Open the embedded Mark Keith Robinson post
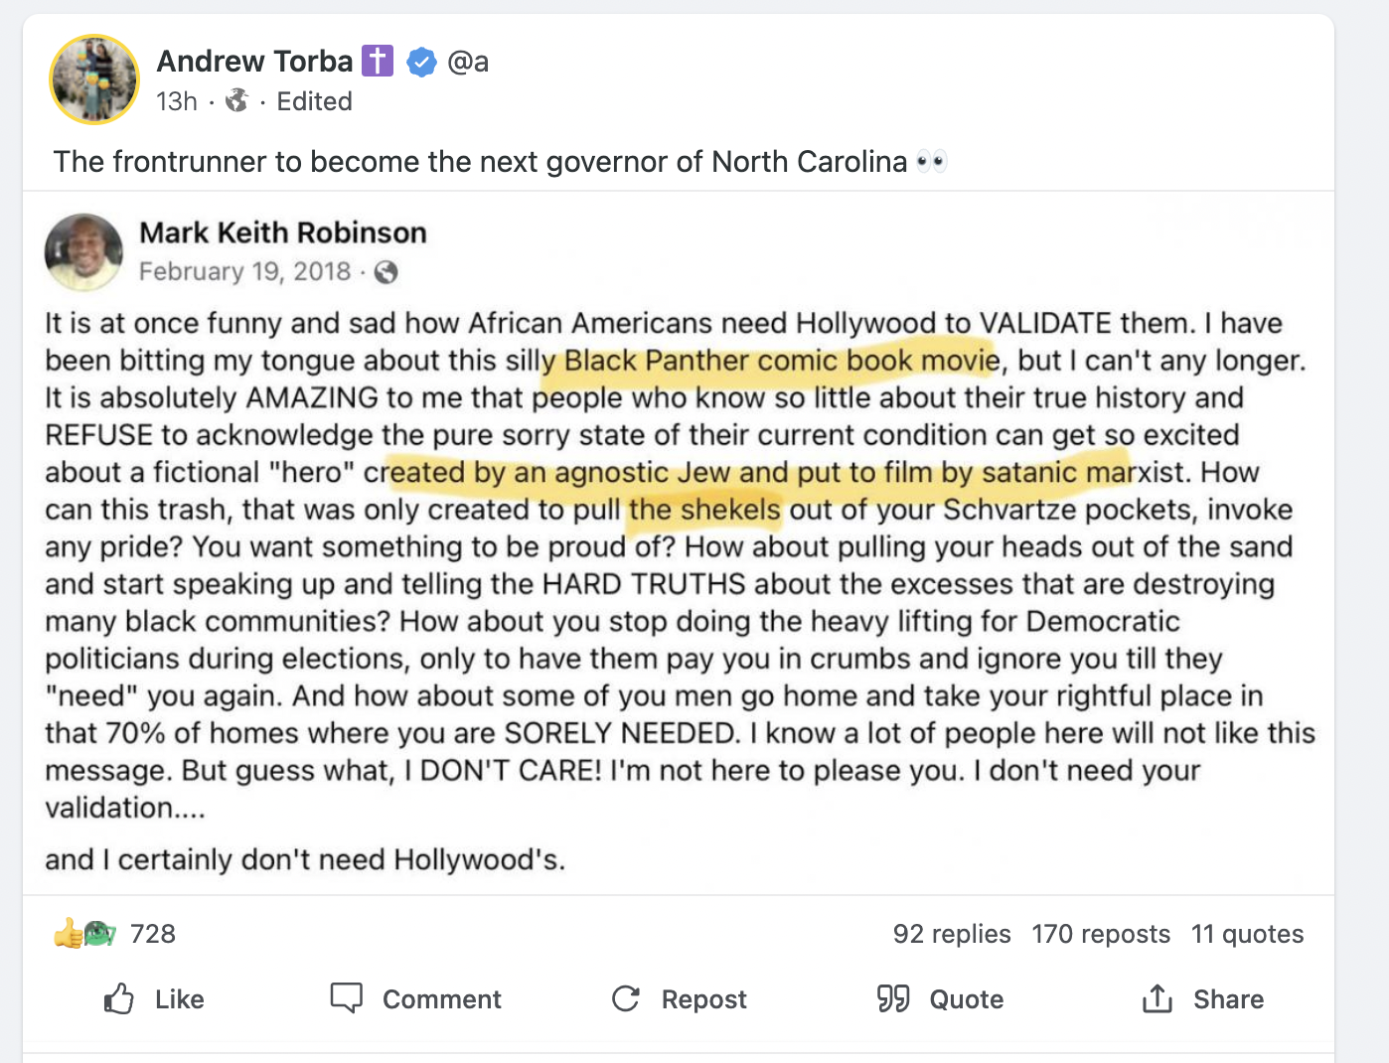Viewport: 1389px width, 1063px height. pos(686,546)
